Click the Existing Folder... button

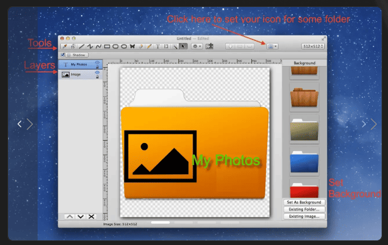point(304,209)
